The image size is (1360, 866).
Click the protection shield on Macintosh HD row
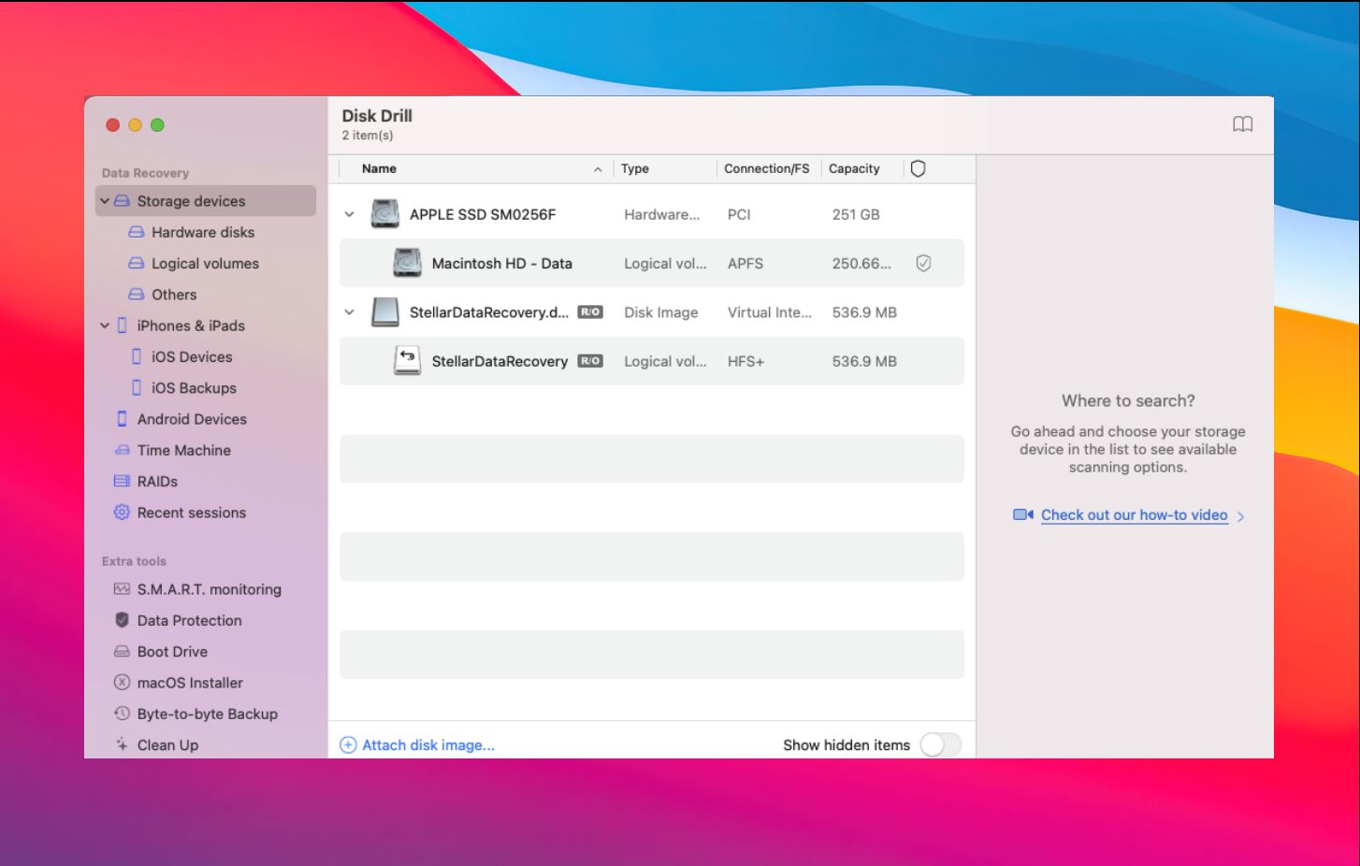pyautogui.click(x=923, y=264)
